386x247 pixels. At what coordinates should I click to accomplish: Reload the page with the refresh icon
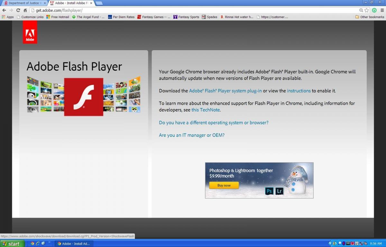pyautogui.click(x=18, y=10)
